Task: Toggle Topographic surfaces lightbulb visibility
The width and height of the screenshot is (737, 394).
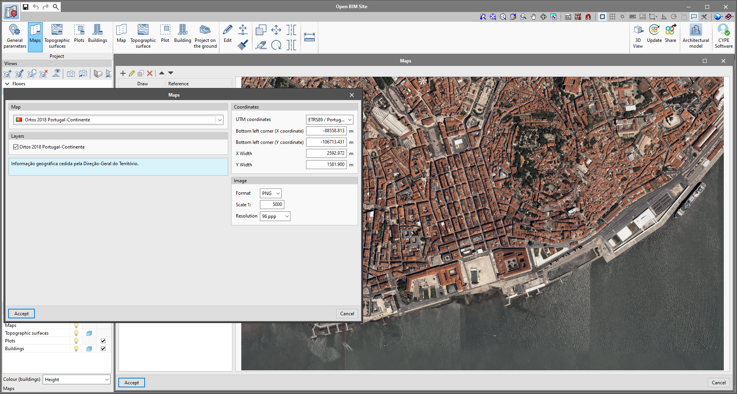Action: click(76, 333)
